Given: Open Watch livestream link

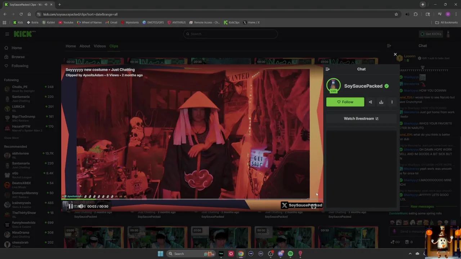Looking at the screenshot, I should point(361,118).
